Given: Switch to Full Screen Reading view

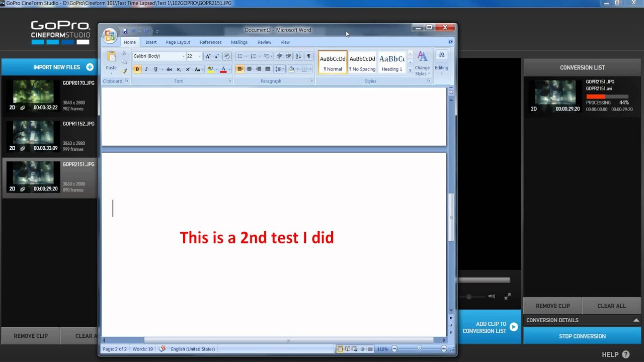Looking at the screenshot, I should coord(348,349).
